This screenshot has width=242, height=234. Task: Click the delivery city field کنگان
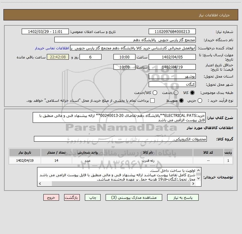coord(172,84)
